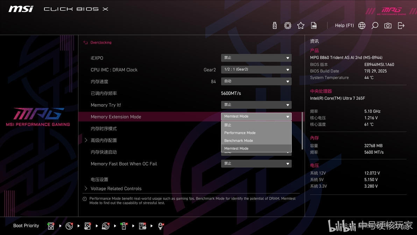Click the MSI logo

click(x=21, y=9)
